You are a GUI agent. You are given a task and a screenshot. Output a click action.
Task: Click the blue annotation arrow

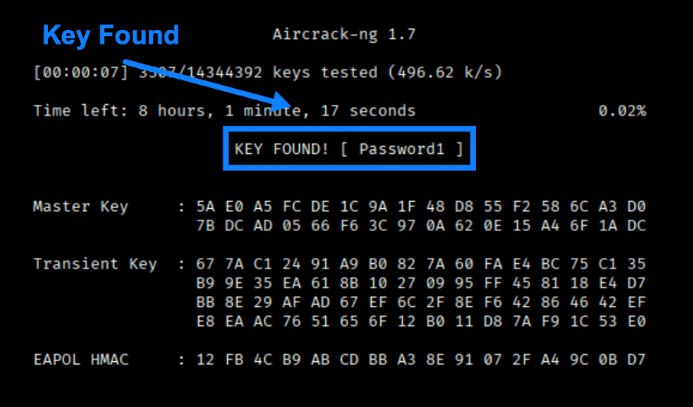[207, 83]
